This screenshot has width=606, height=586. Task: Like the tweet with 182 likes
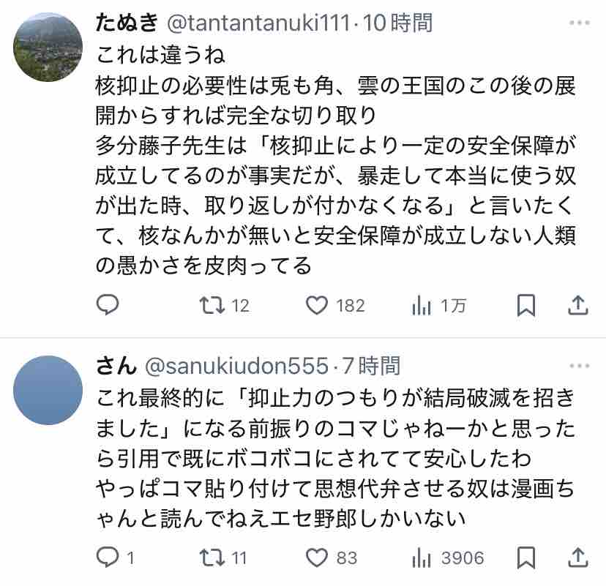click(317, 305)
